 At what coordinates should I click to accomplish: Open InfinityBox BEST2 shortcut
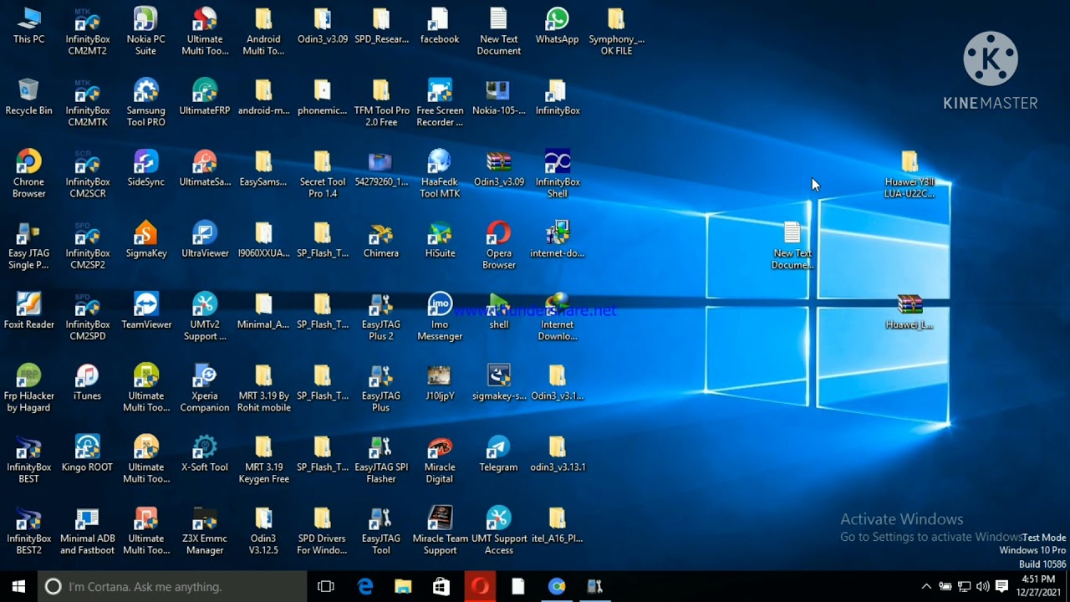28,531
